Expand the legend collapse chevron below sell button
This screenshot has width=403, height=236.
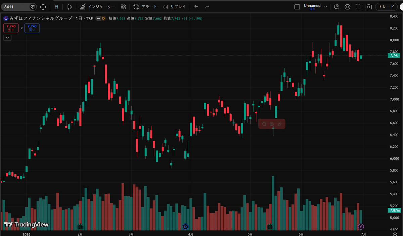pos(7,38)
